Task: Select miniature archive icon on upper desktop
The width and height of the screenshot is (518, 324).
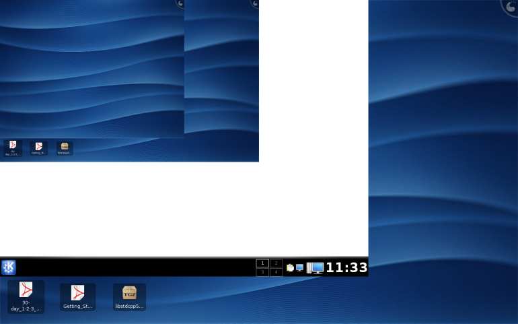Action: [65, 147]
